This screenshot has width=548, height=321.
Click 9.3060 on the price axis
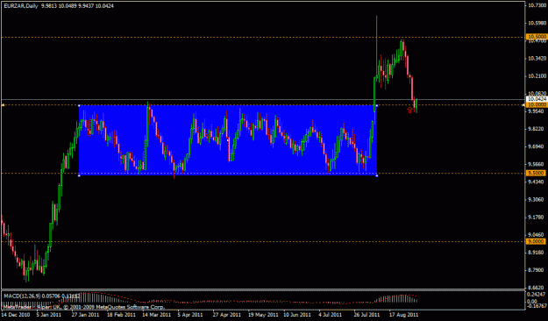537,200
